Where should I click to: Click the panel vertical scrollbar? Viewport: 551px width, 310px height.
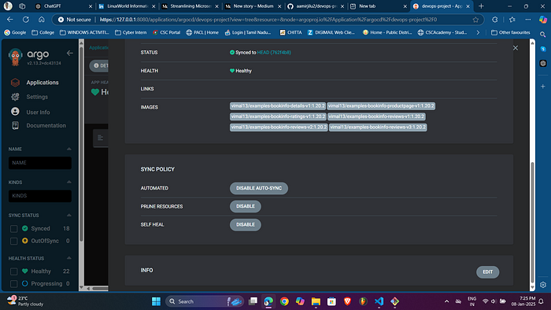532,223
